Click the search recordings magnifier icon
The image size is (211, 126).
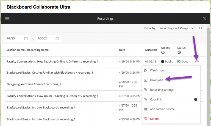[201, 28]
